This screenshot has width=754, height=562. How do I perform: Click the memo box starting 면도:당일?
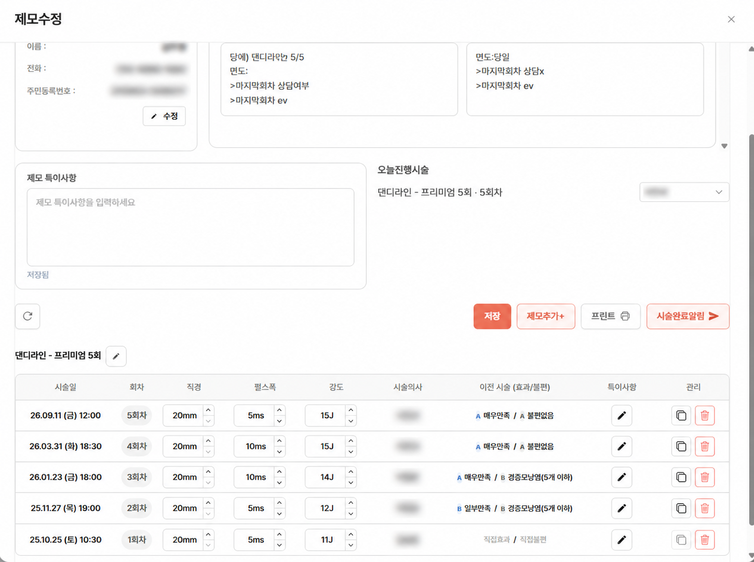(x=585, y=79)
